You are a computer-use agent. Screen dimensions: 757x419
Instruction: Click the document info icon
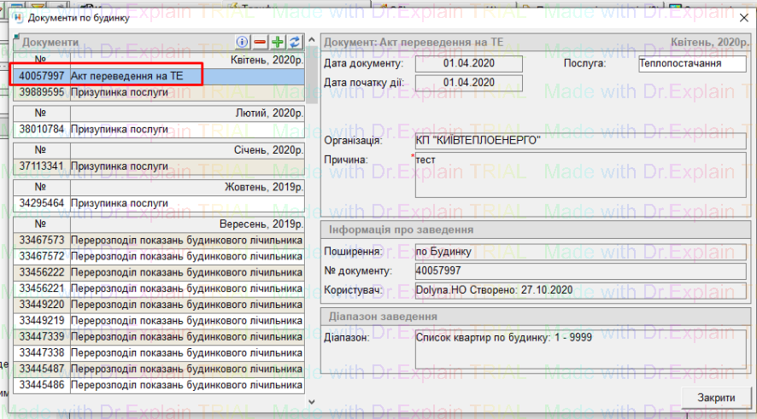pyautogui.click(x=243, y=42)
